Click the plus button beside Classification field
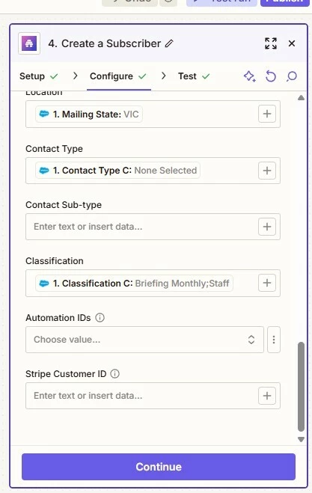The height and width of the screenshot is (493, 312). 267,283
